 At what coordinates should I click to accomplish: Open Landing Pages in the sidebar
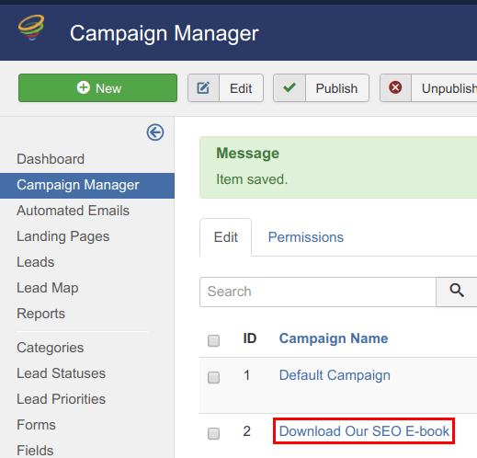pyautogui.click(x=62, y=236)
